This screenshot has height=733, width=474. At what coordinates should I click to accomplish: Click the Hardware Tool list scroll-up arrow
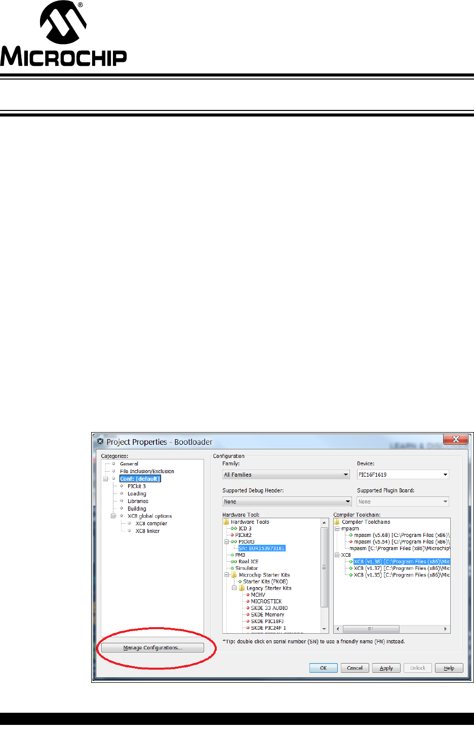[x=325, y=522]
